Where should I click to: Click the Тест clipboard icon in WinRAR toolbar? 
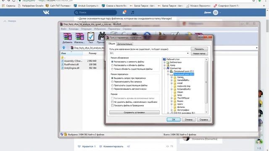[91, 36]
